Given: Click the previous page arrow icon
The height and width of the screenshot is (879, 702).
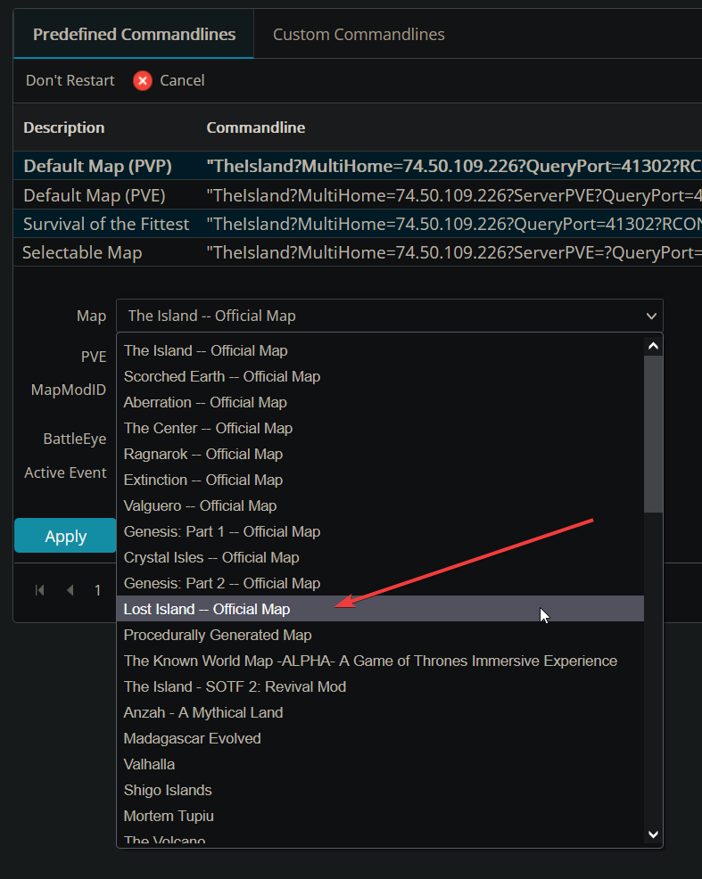Looking at the screenshot, I should pos(70,590).
